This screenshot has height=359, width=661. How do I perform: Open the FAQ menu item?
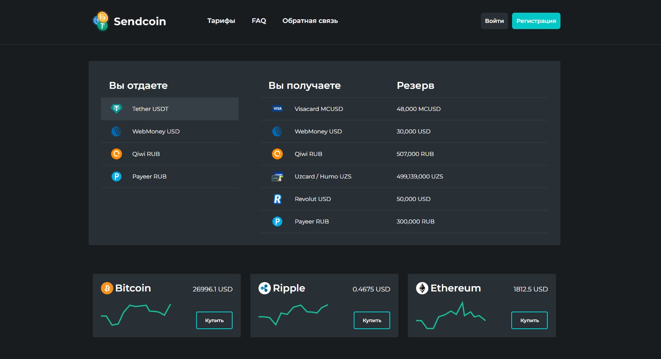(259, 21)
